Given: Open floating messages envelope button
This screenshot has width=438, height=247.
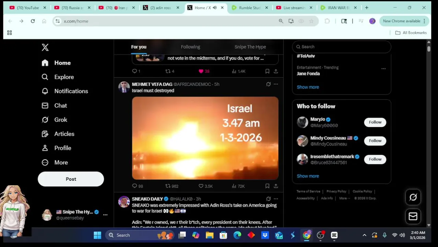Looking at the screenshot, I should point(413,216).
